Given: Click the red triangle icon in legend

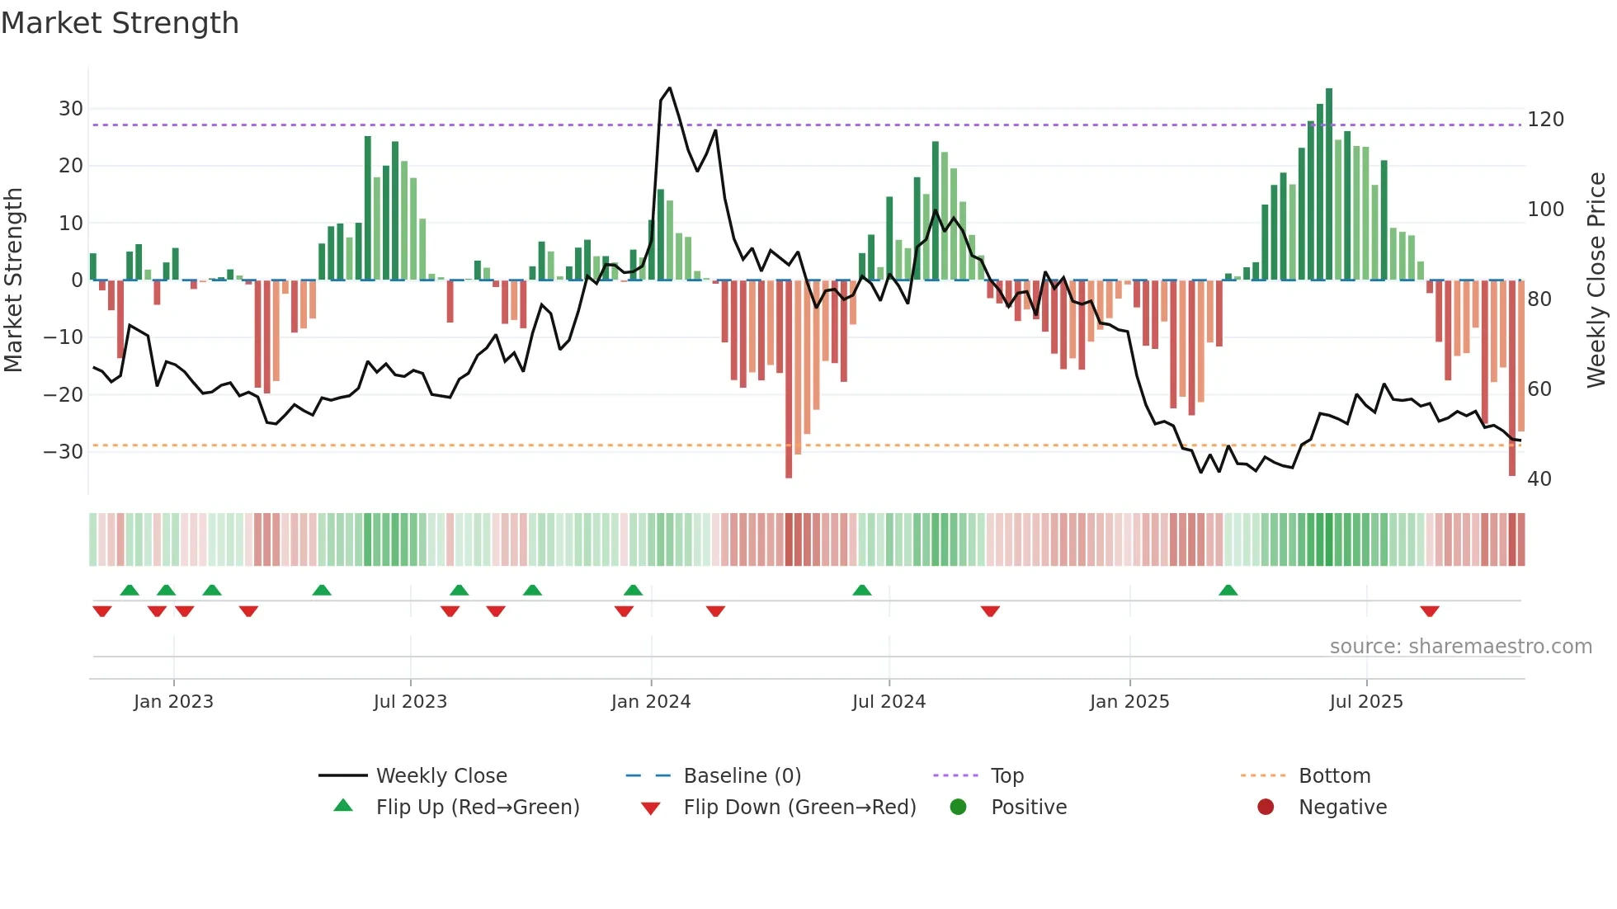Looking at the screenshot, I should [650, 808].
